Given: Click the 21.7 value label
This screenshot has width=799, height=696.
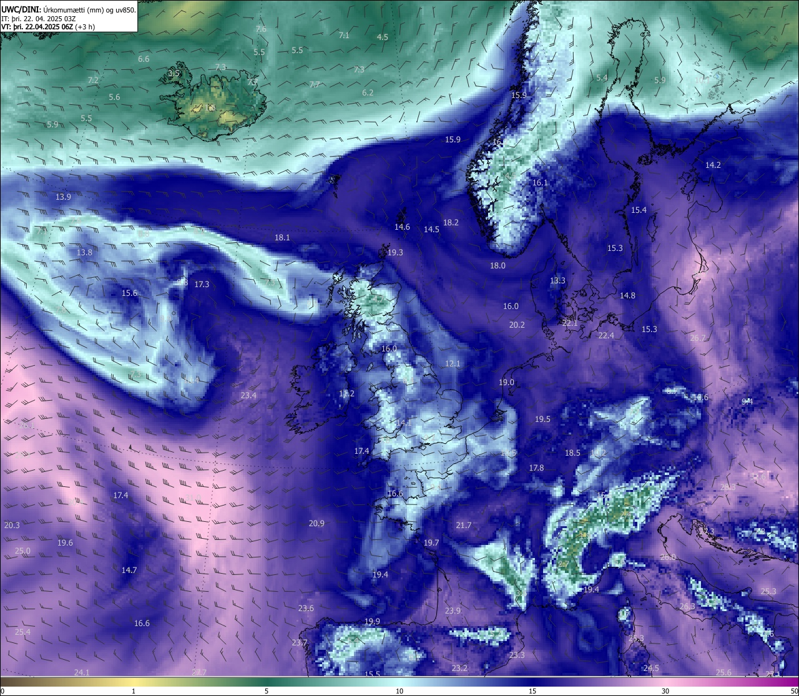Looking at the screenshot, I should coord(464,526).
